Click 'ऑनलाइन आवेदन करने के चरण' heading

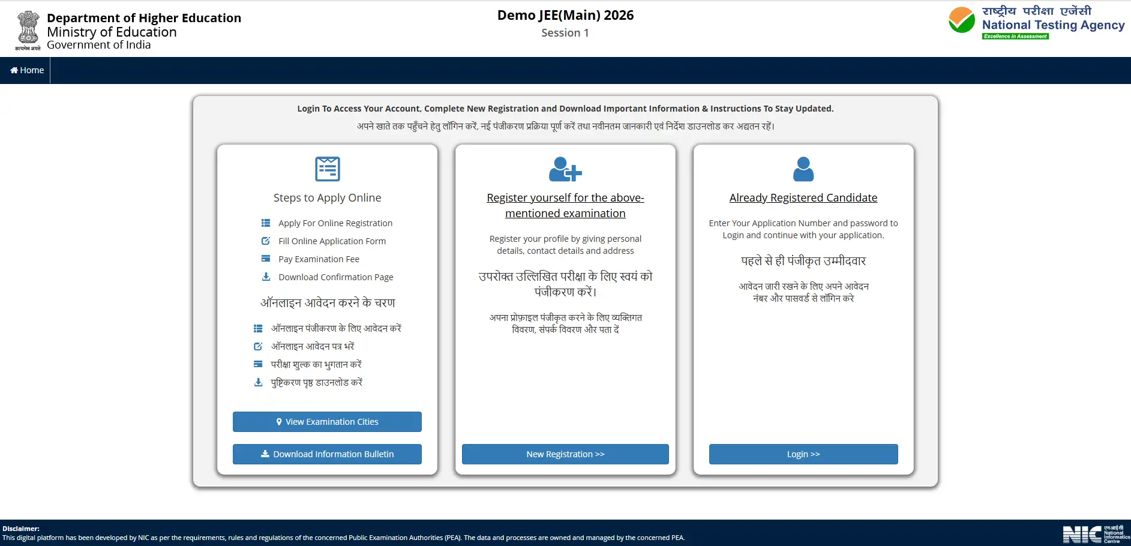(328, 303)
